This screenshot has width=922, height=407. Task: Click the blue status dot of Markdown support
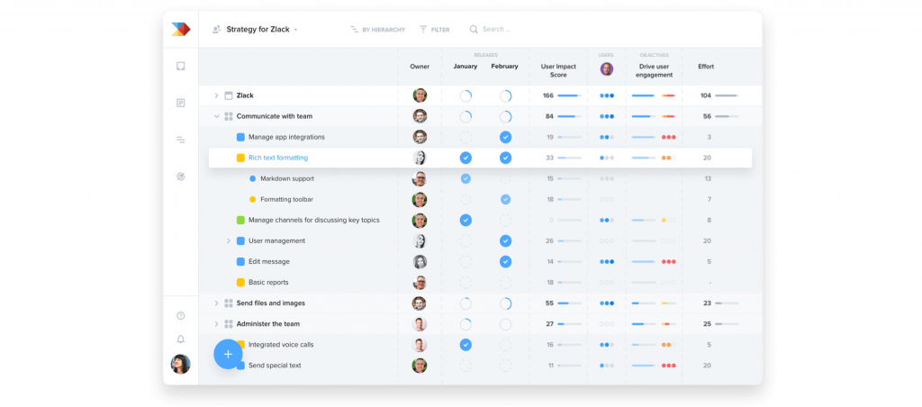pyautogui.click(x=252, y=179)
